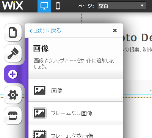Select the 画像 option in list
152x138 pixels.
pyautogui.click(x=76, y=90)
